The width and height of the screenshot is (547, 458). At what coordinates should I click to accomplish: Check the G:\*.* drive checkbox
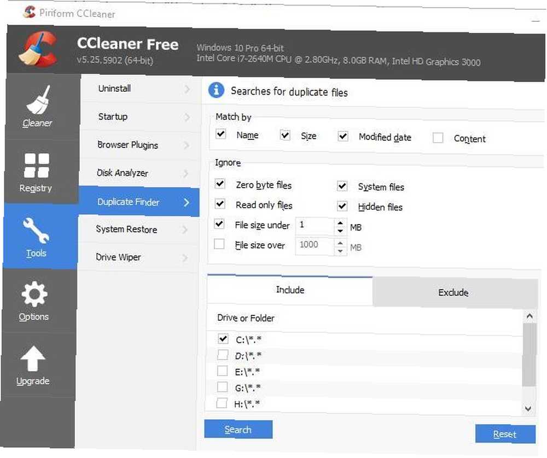222,387
